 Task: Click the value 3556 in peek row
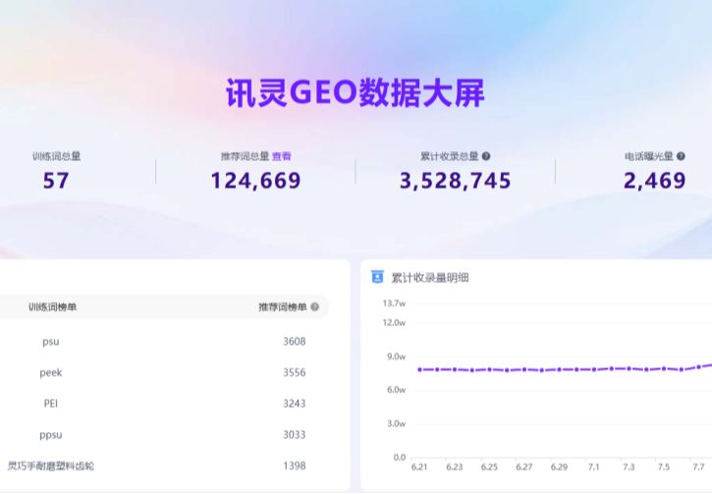click(295, 372)
